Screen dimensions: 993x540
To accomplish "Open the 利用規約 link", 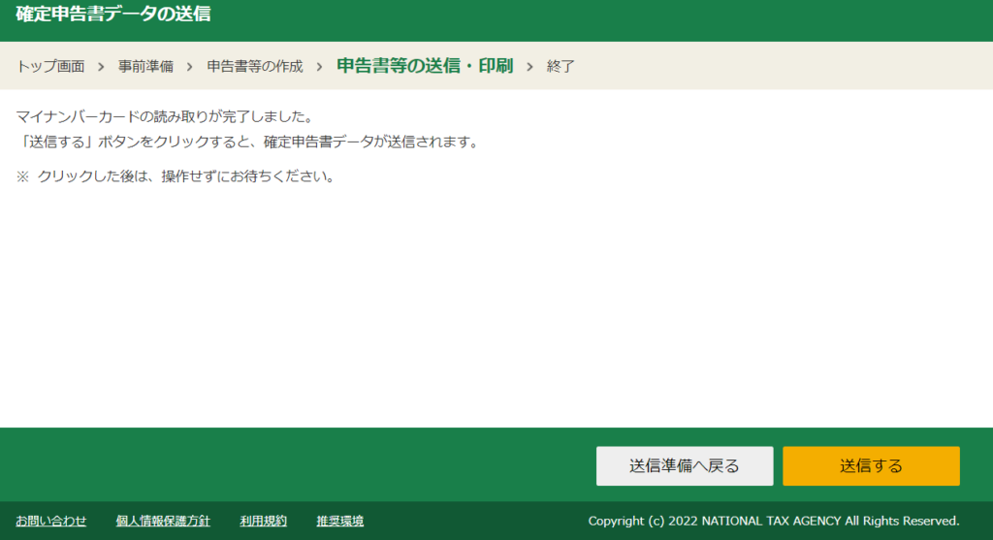I will (264, 521).
